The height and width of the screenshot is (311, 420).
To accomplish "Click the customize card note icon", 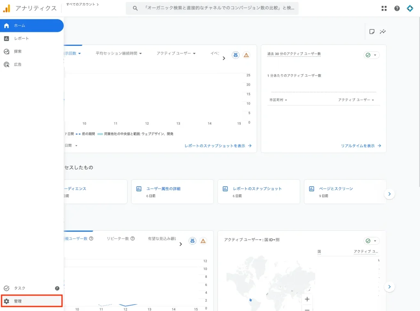I will (x=372, y=32).
